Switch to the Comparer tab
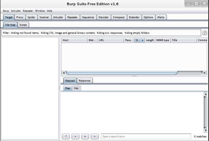 (119, 17)
